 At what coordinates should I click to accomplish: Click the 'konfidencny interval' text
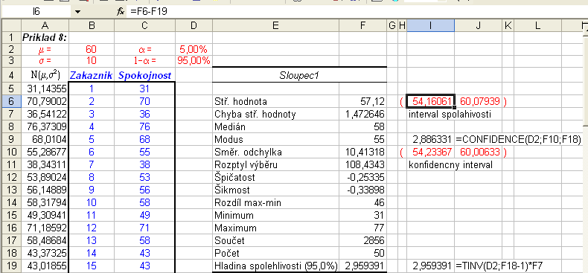point(451,165)
